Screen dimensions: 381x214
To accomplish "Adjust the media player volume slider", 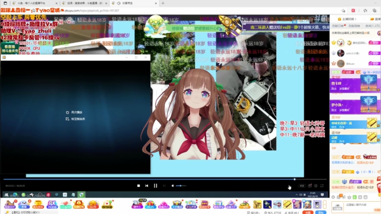I will [x=181, y=186].
